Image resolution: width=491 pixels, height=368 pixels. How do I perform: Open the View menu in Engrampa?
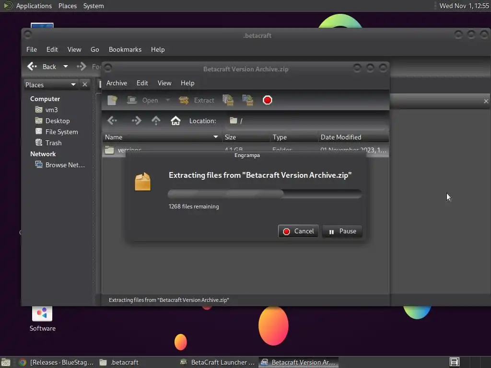pos(164,83)
